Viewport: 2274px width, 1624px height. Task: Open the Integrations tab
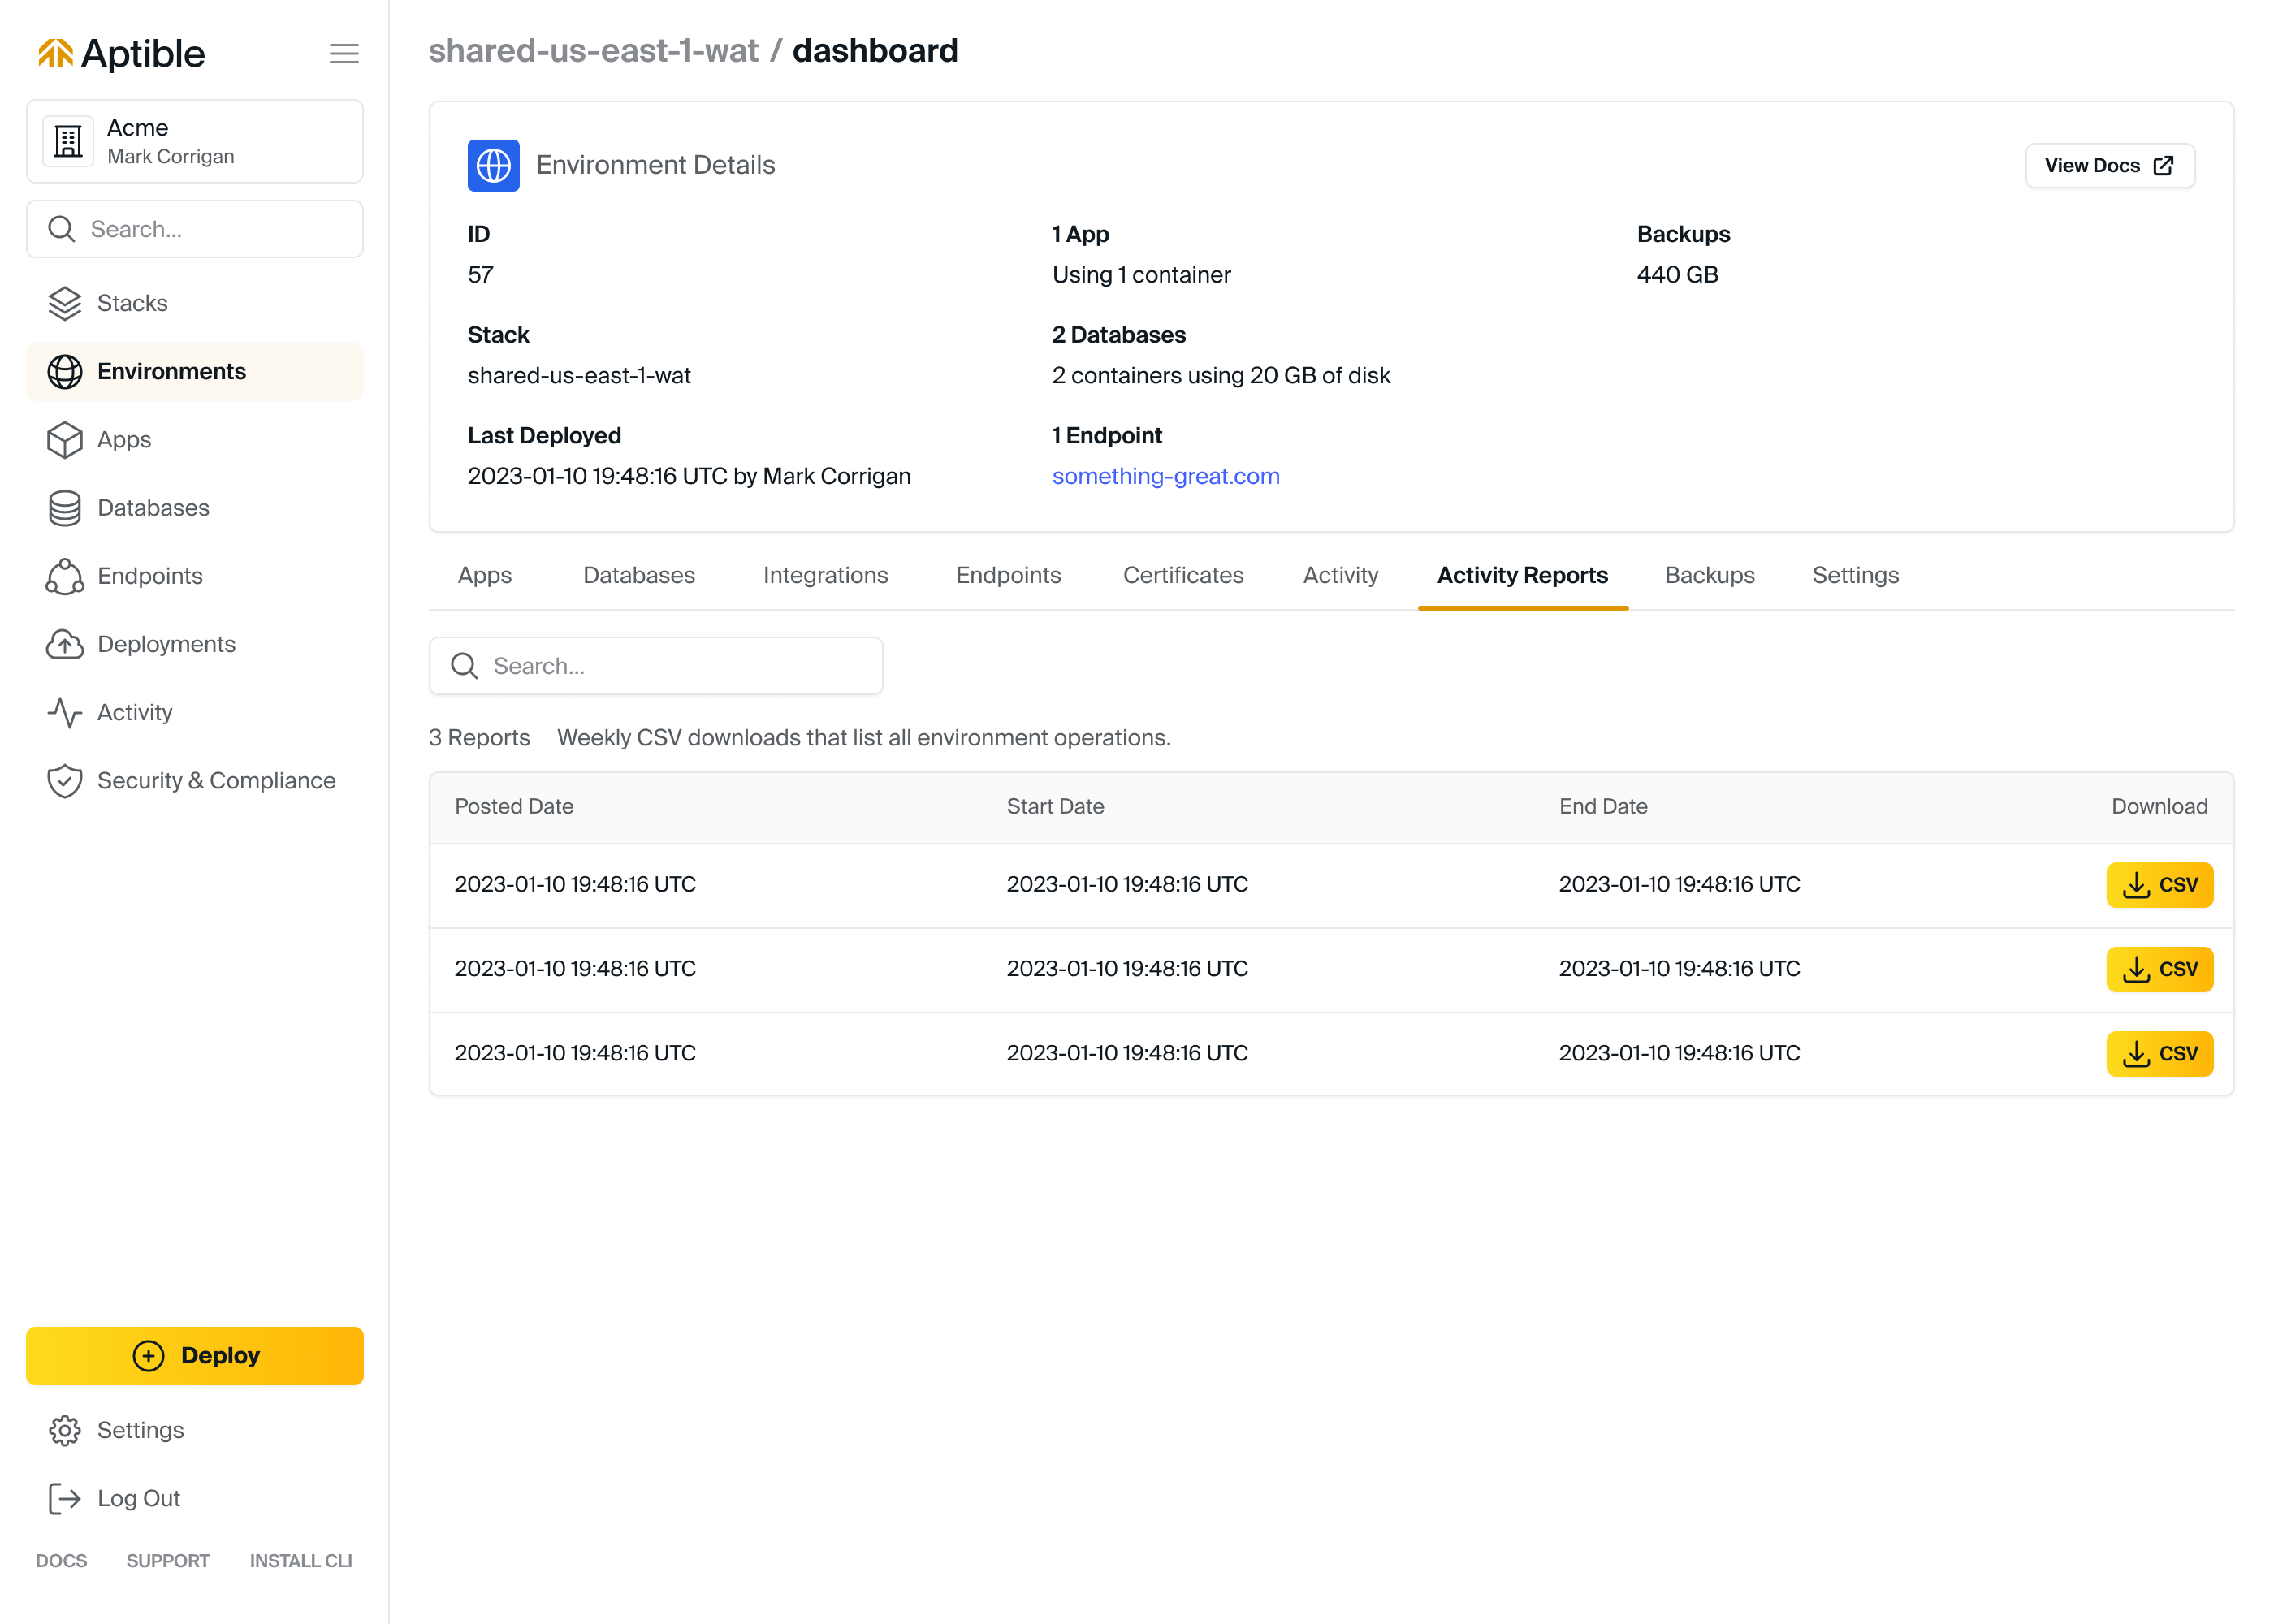[x=825, y=575]
